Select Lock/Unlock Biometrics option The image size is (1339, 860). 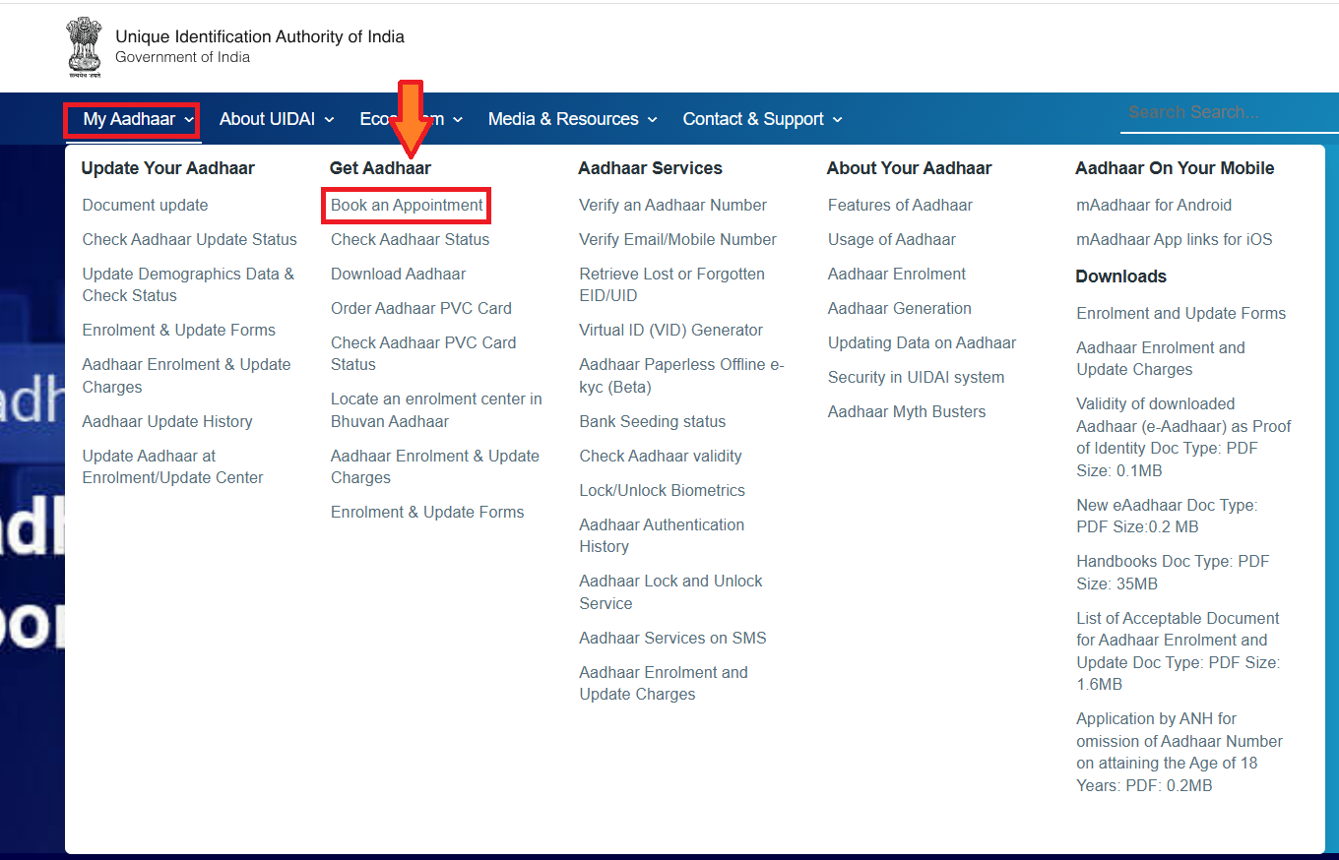pyautogui.click(x=662, y=491)
